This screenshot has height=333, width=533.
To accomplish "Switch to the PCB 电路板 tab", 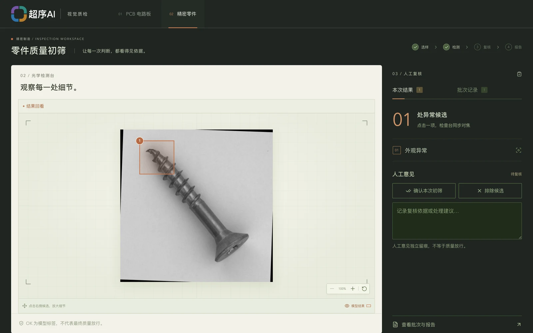I will click(x=135, y=14).
